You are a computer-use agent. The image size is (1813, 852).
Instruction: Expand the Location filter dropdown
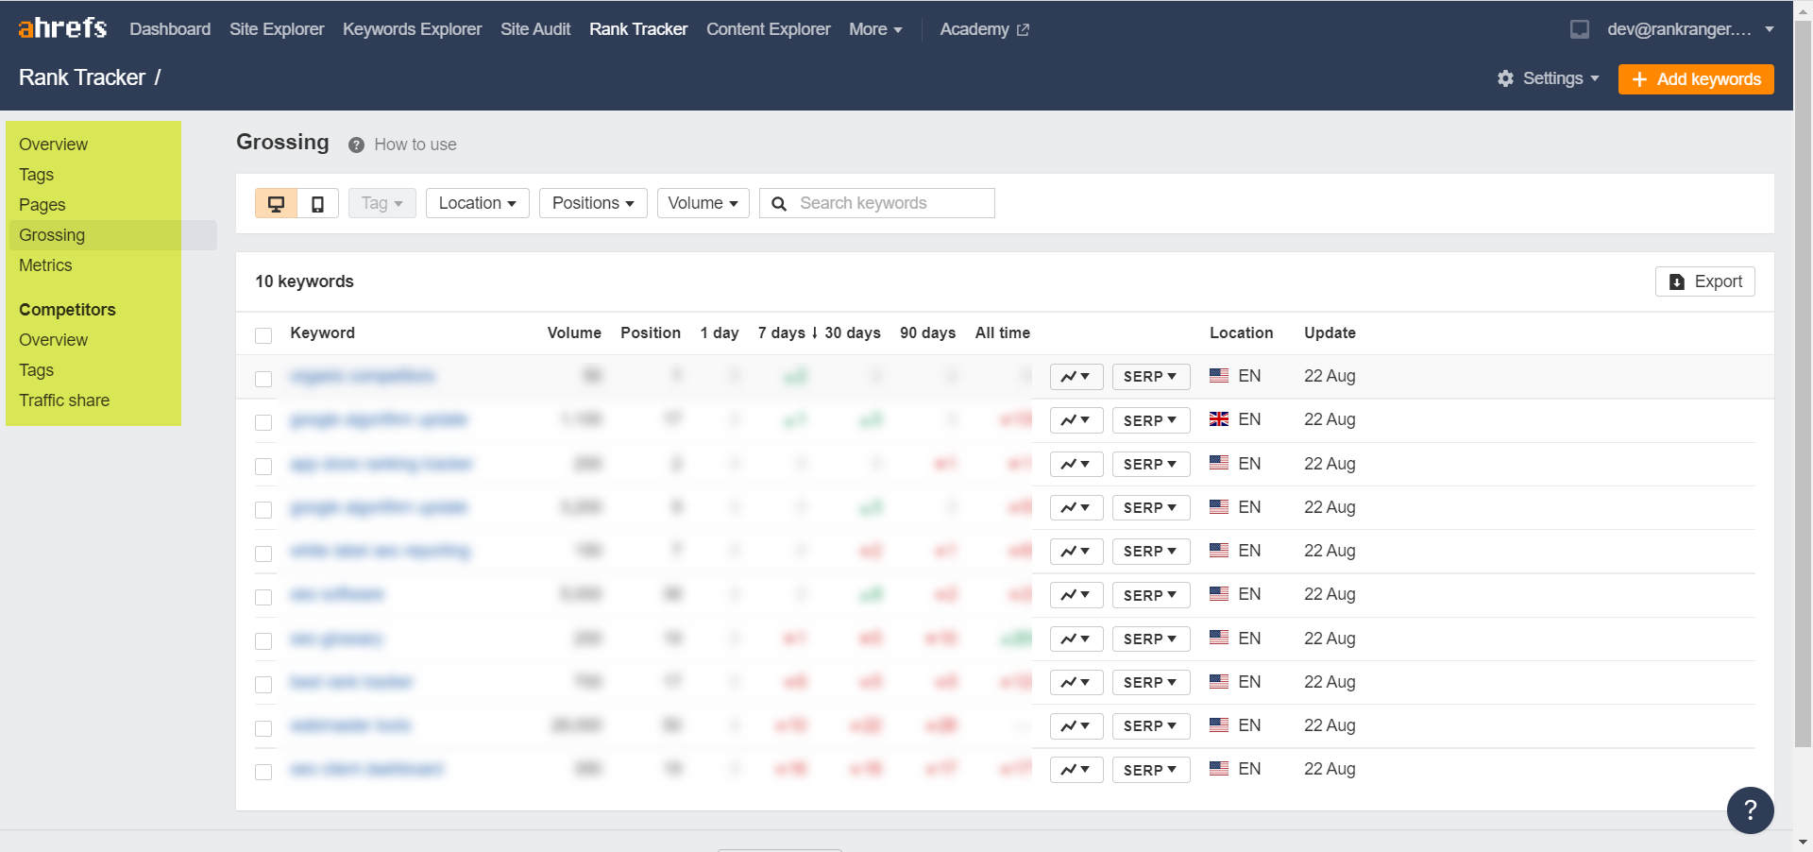coord(477,203)
